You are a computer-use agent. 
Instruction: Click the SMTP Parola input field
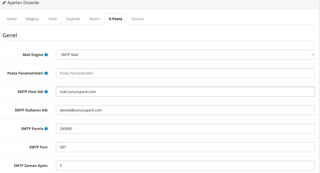click(x=185, y=129)
